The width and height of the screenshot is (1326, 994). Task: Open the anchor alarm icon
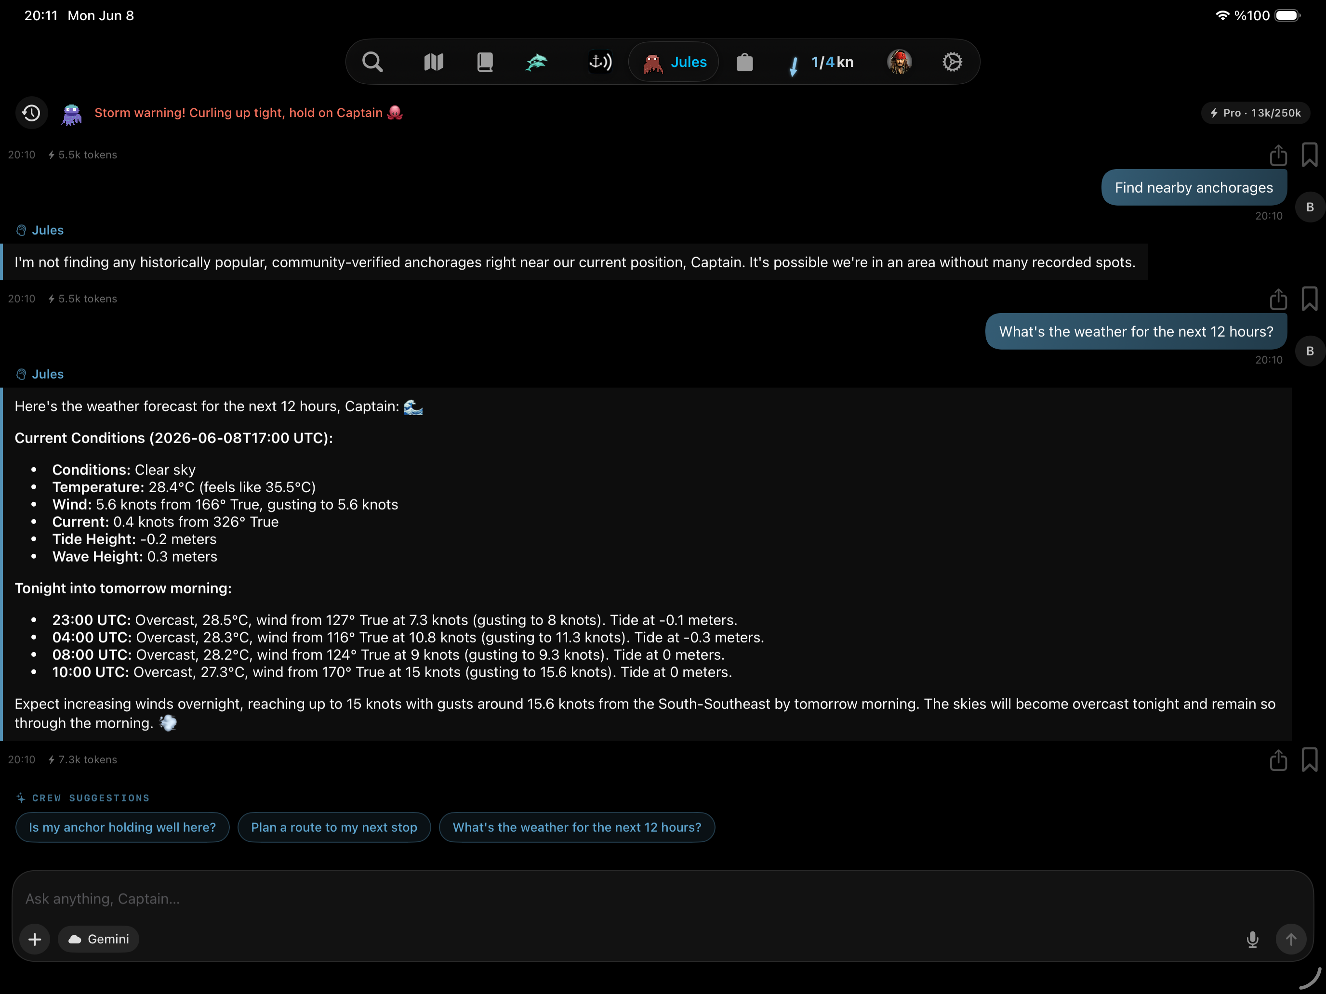click(x=600, y=62)
